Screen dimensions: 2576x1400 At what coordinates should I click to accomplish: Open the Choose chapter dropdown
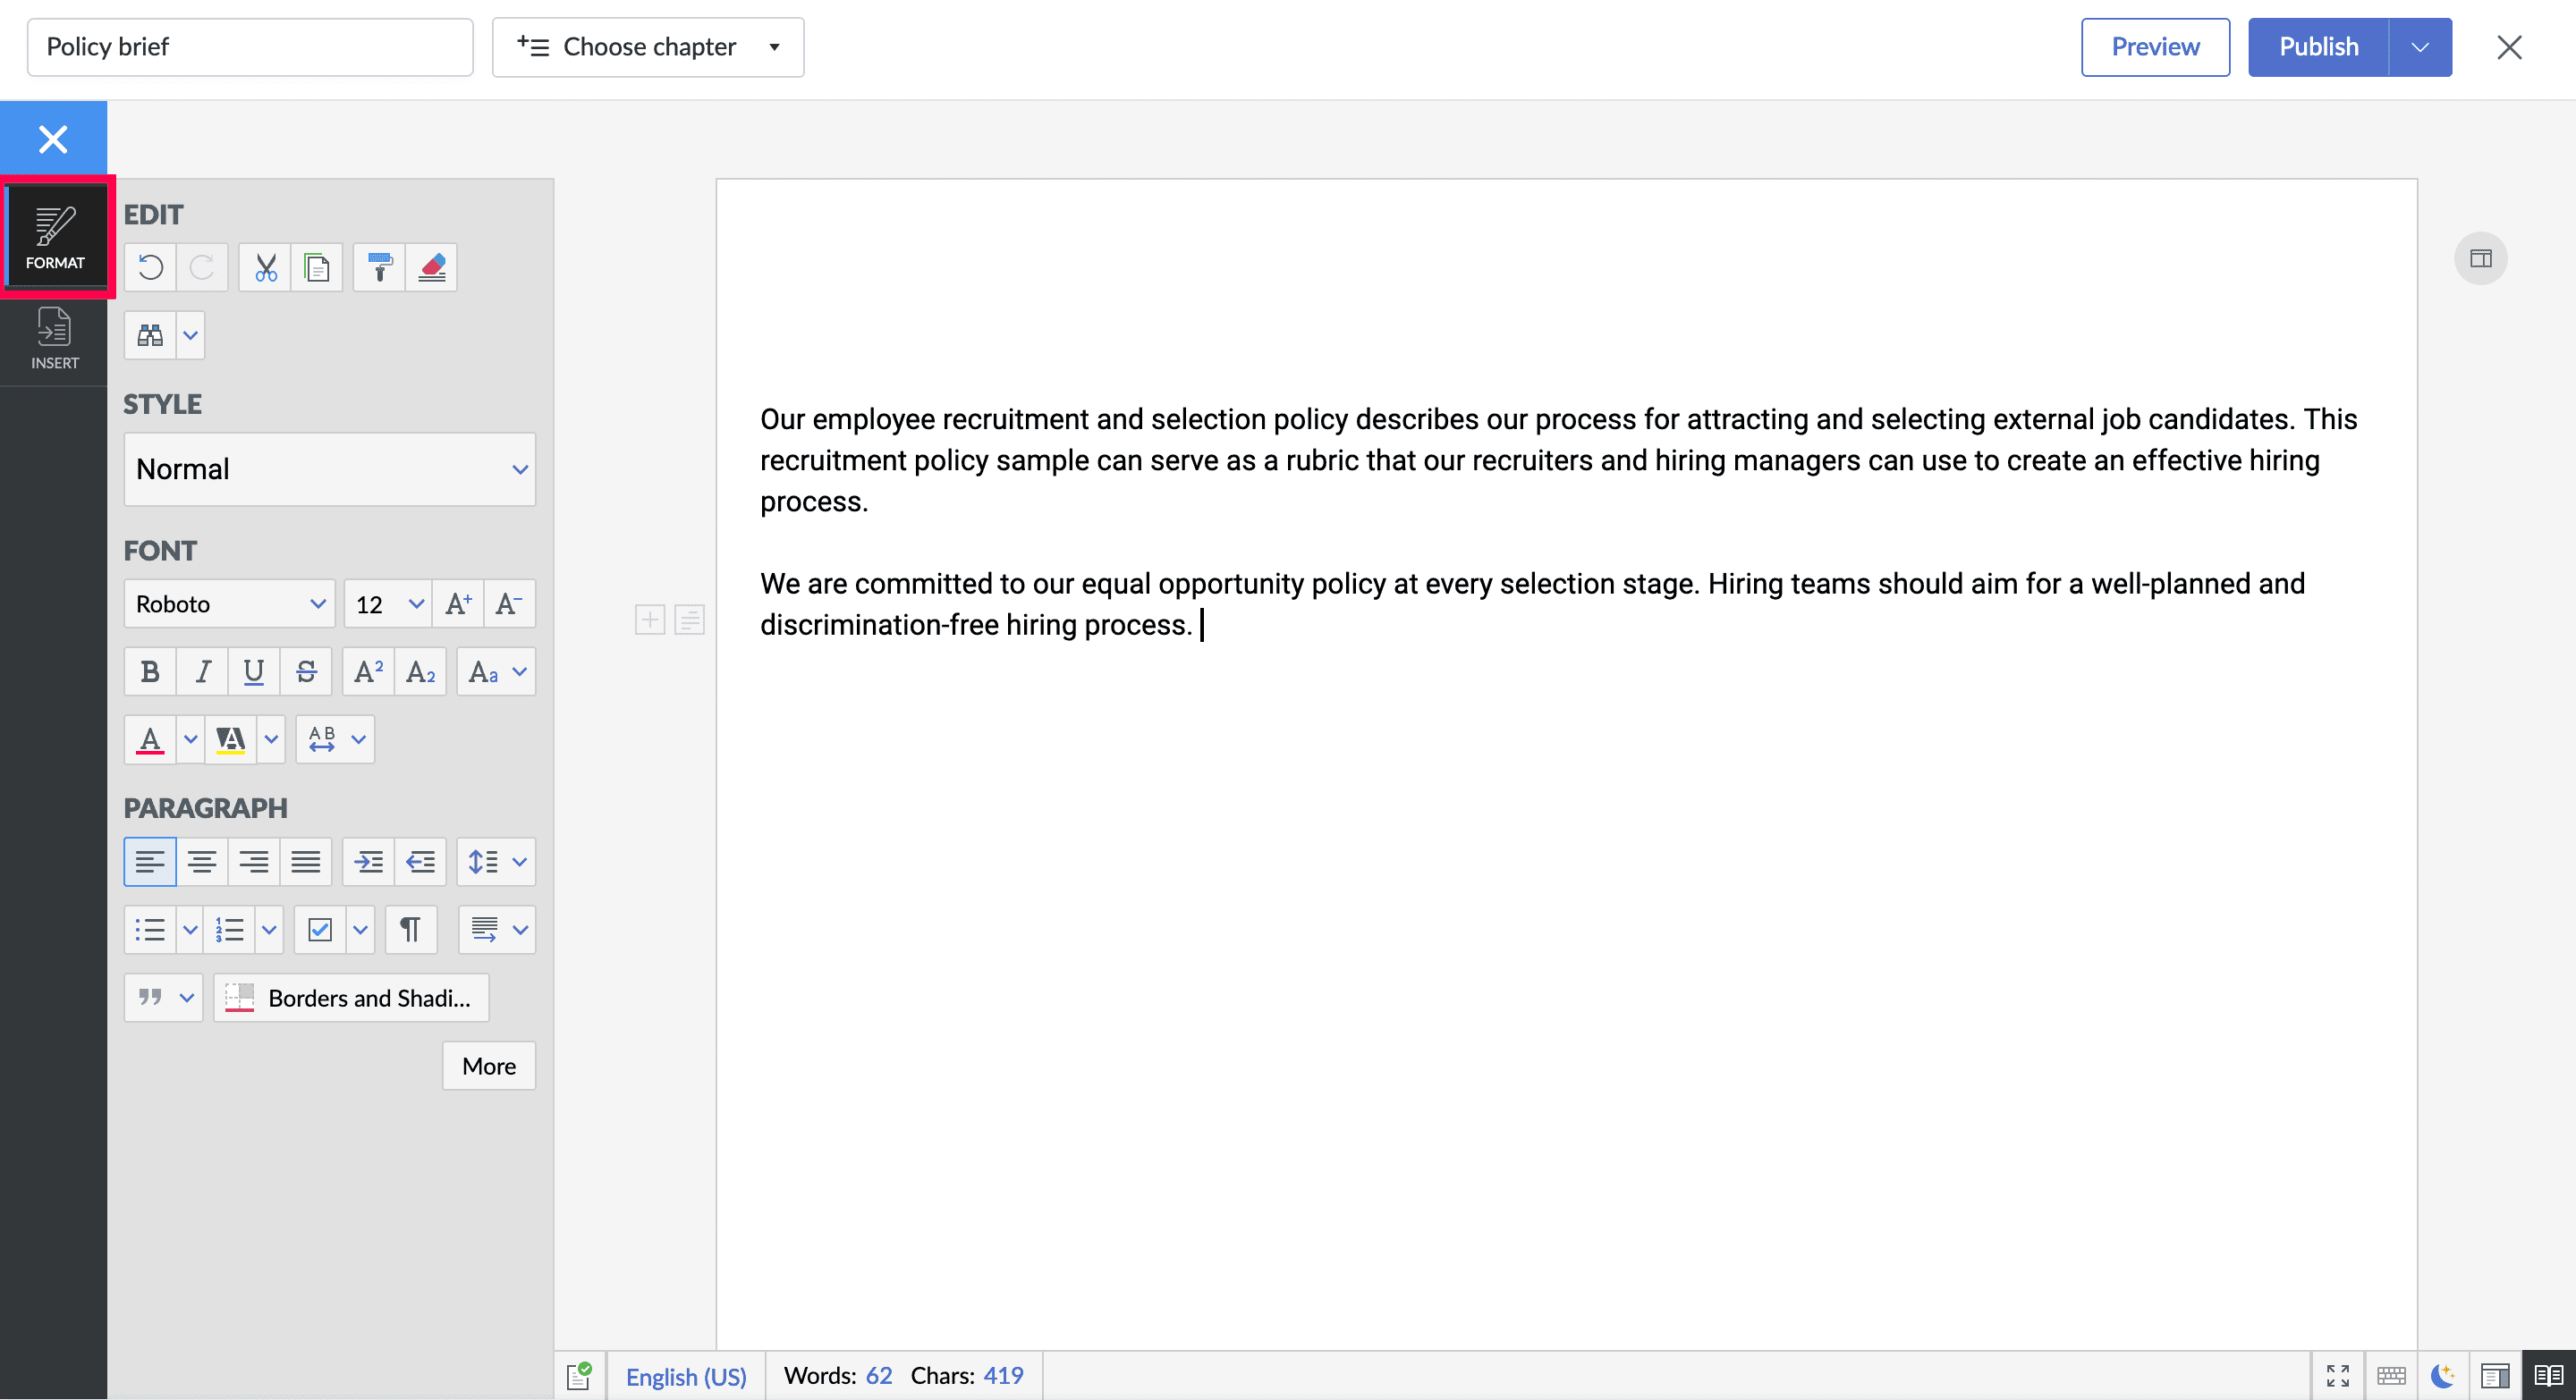coord(648,47)
